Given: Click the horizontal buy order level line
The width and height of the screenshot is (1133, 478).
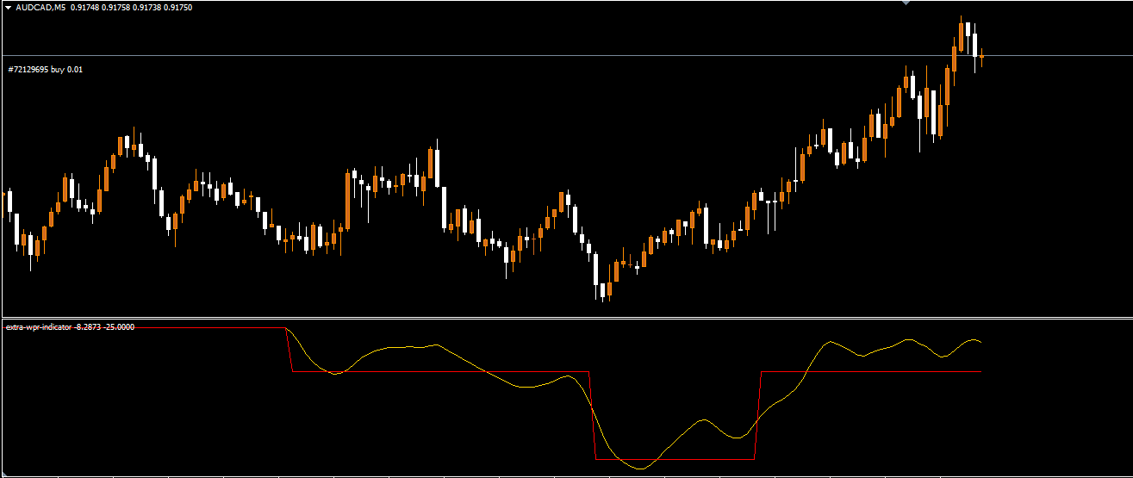Looking at the screenshot, I should point(517,56).
